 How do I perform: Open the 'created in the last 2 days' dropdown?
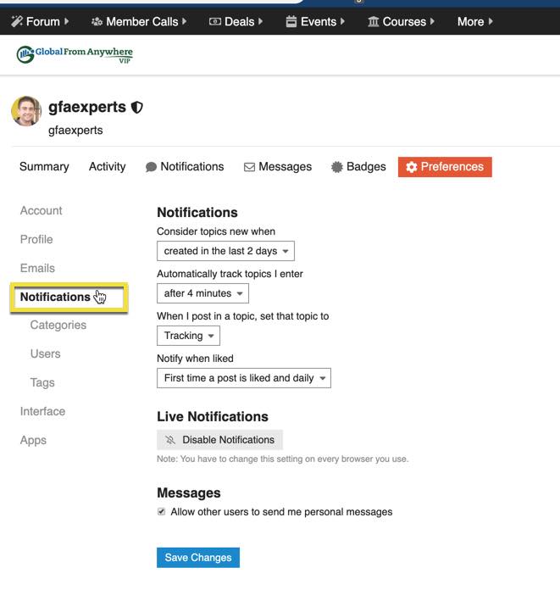[x=225, y=251]
